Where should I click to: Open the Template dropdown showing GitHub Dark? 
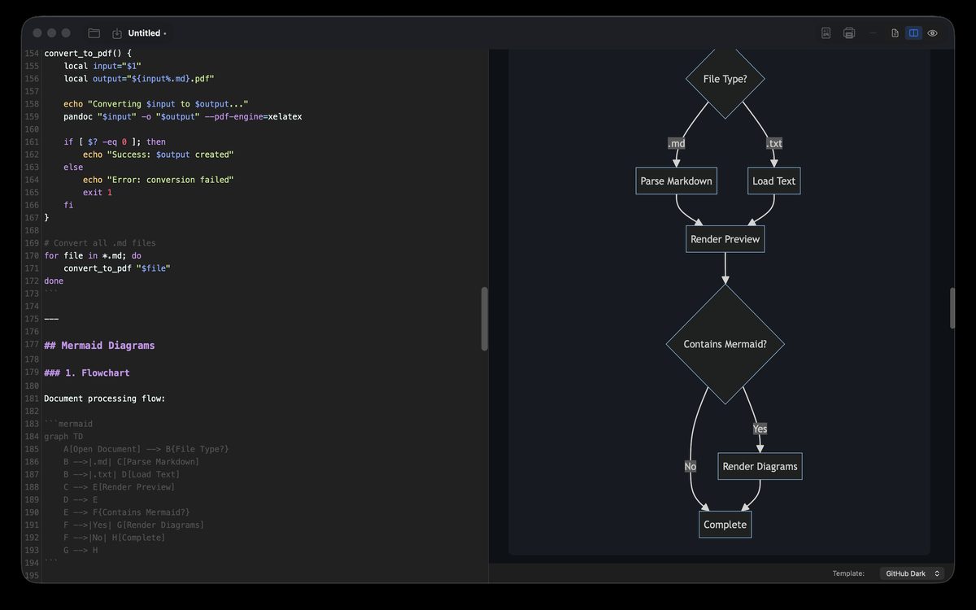point(912,573)
